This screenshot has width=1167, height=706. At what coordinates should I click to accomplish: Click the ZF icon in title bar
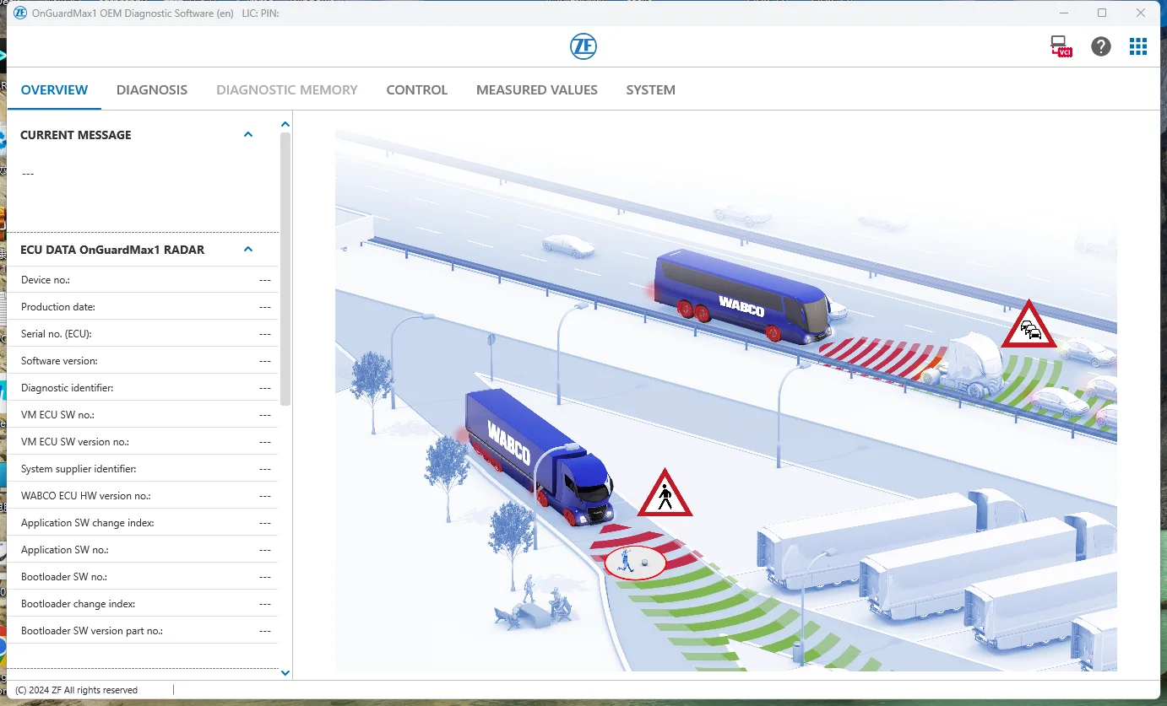click(20, 13)
